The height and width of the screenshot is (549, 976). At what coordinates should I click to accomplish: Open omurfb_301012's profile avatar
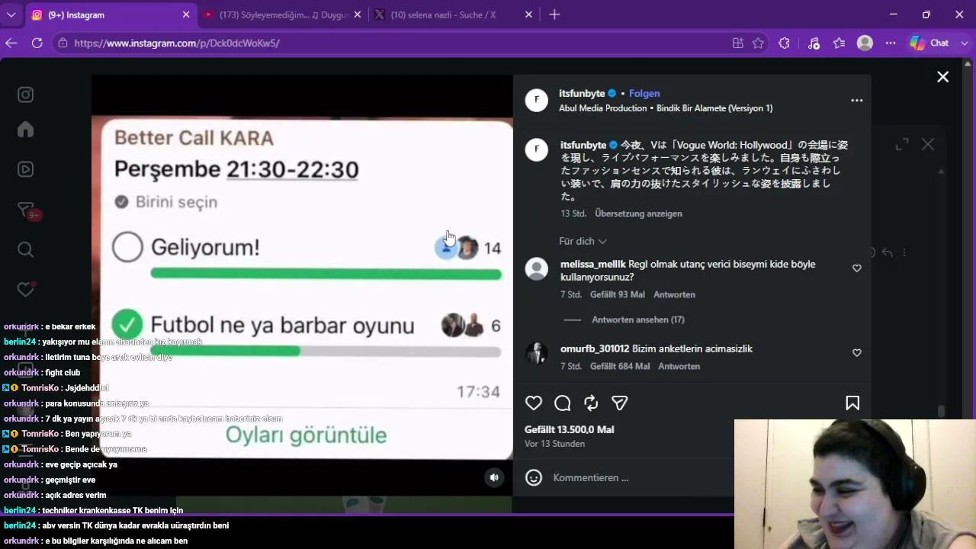(x=537, y=354)
